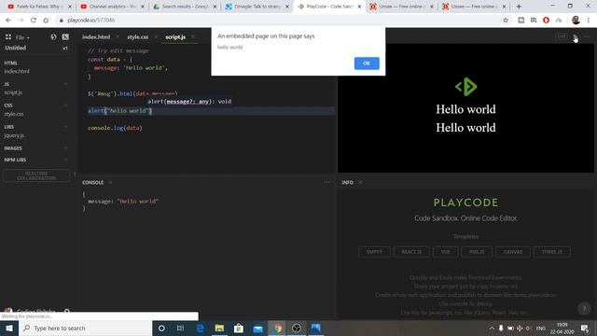Choose the REACT.JS template
This screenshot has height=336, width=597.
[x=411, y=252]
